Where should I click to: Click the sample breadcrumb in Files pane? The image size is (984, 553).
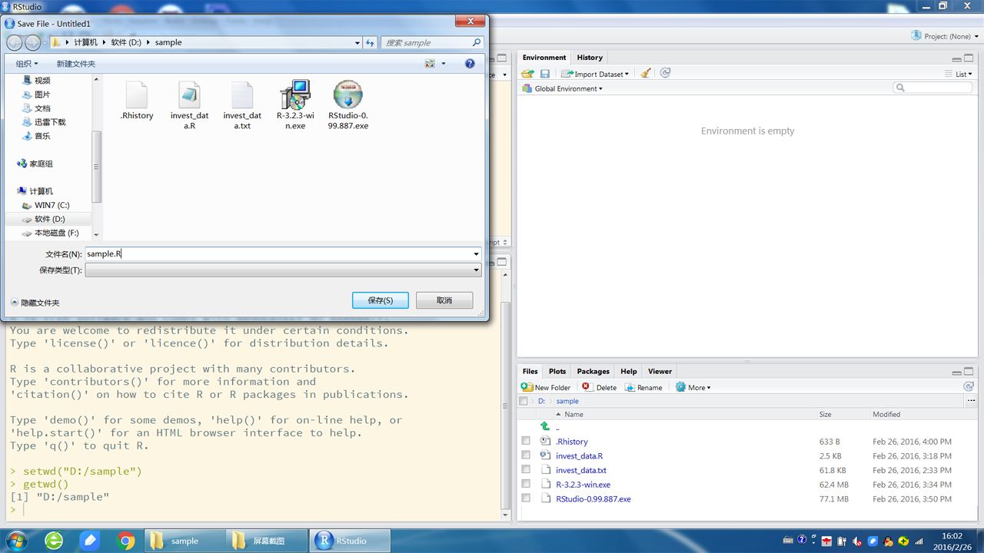(567, 401)
